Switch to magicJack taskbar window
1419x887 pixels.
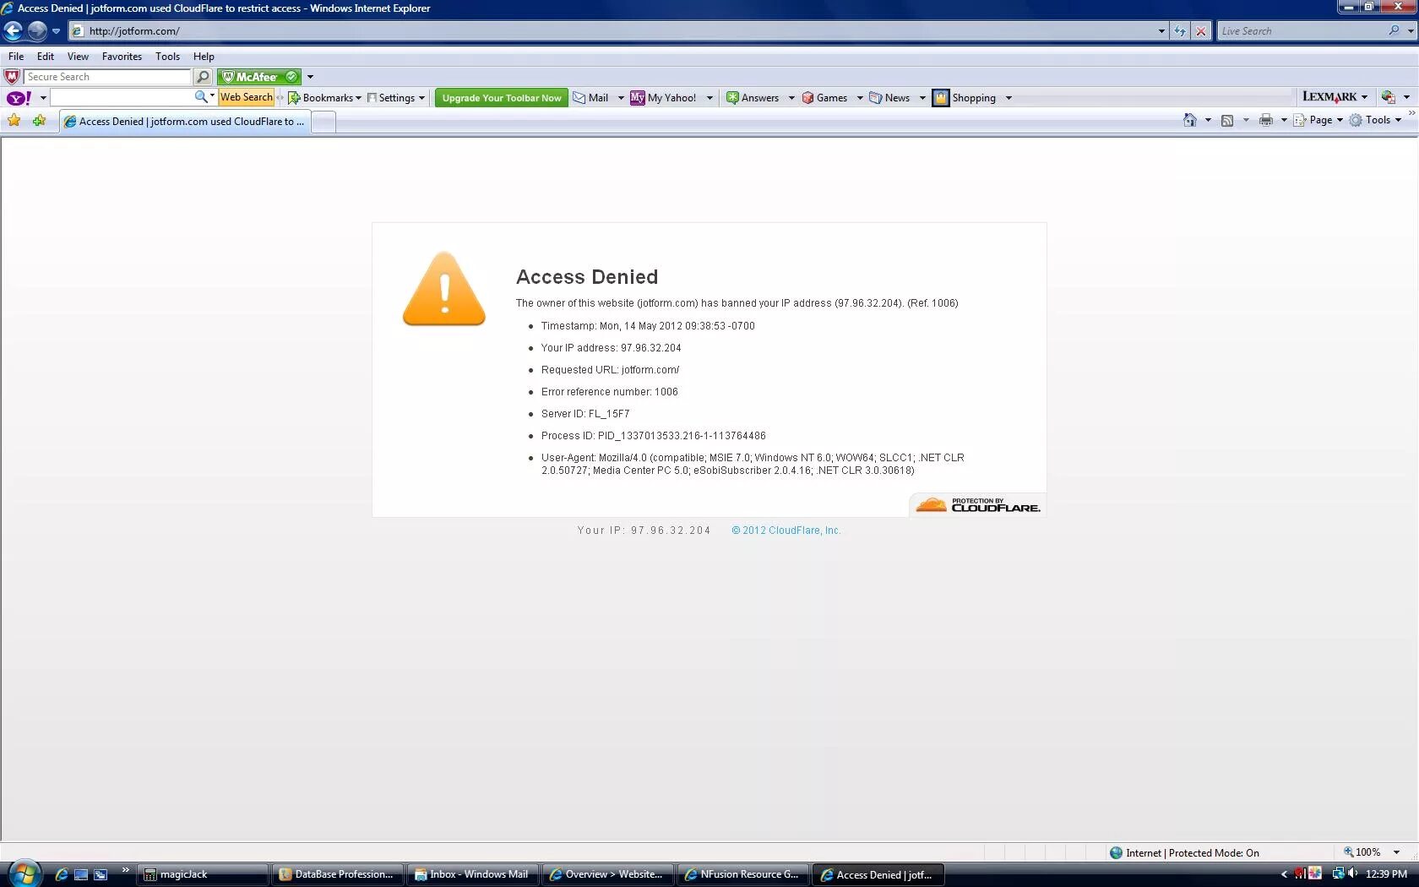point(204,874)
